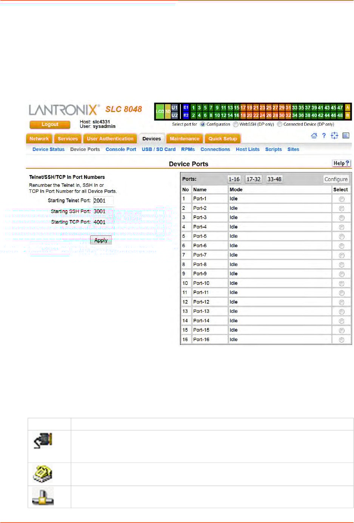Click the Home icon
The image size is (354, 523).
[x=314, y=136]
